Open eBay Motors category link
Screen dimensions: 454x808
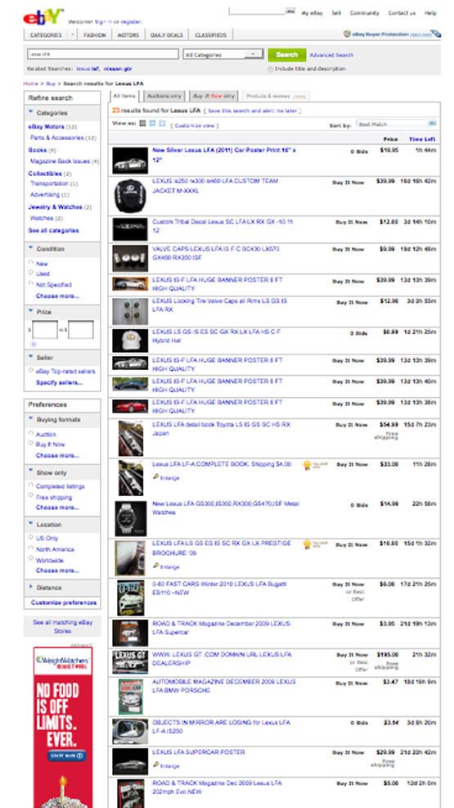tap(47, 127)
